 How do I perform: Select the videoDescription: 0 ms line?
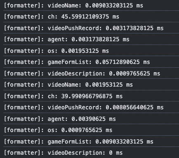click(63, 153)
